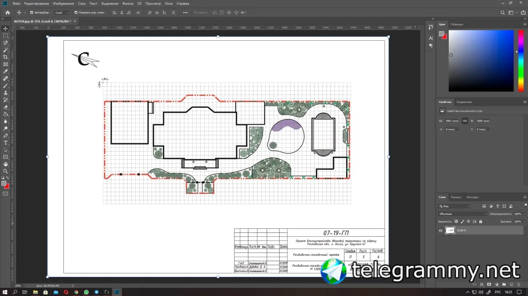Open the Color panel menu

click(x=525, y=24)
